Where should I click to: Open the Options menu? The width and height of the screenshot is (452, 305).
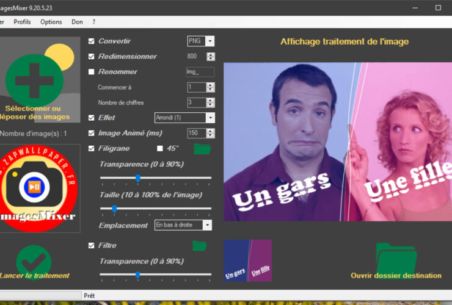click(51, 22)
